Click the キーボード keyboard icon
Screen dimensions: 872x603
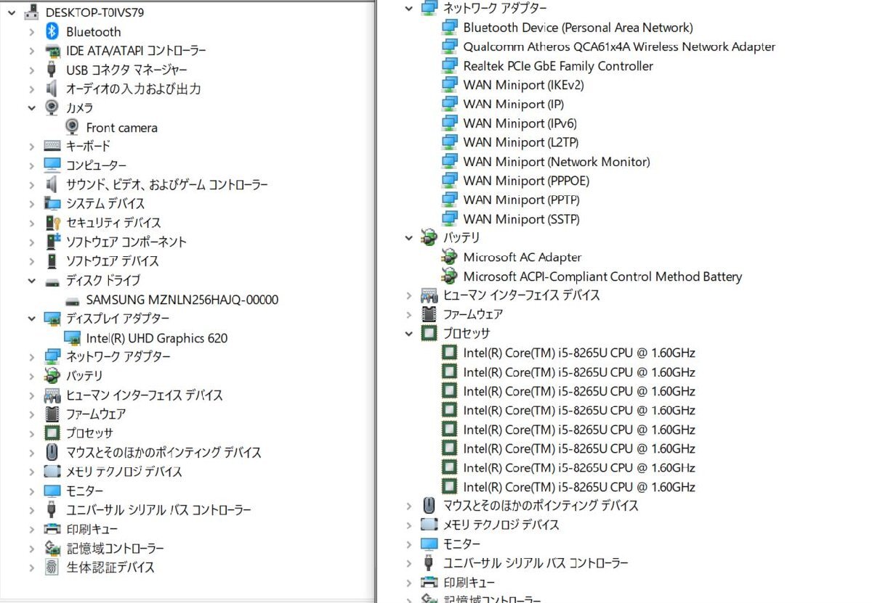[52, 146]
